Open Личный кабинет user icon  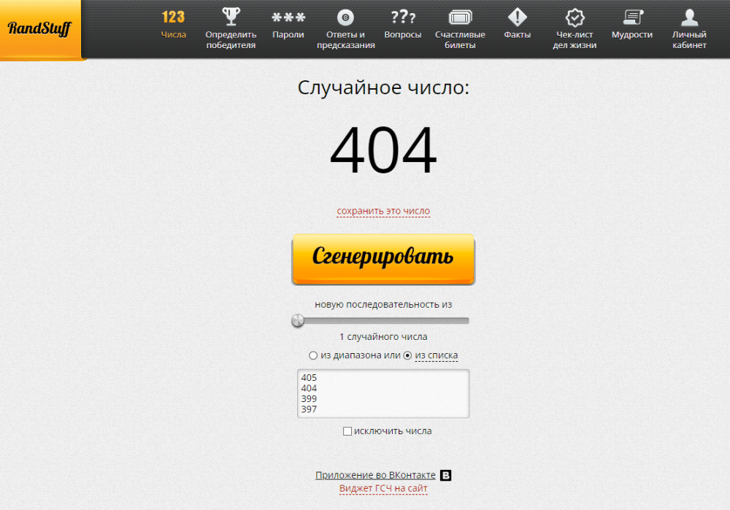689,18
